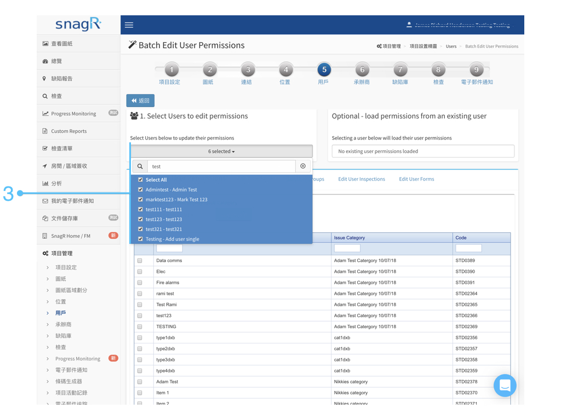This screenshot has width=561, height=420.
Task: Click the 檢查 magnifier icon in sidebar
Action: point(45,96)
